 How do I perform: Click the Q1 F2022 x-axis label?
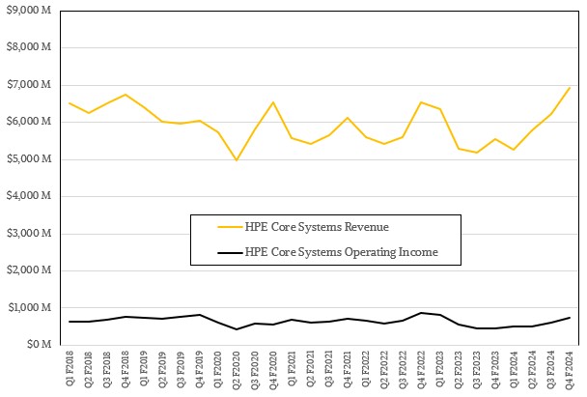[366, 369]
